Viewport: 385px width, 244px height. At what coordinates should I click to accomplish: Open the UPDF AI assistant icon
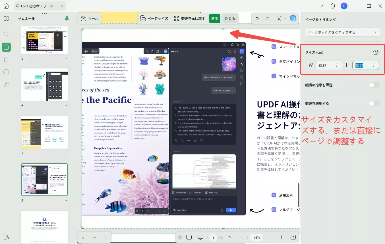pyautogui.click(x=293, y=18)
